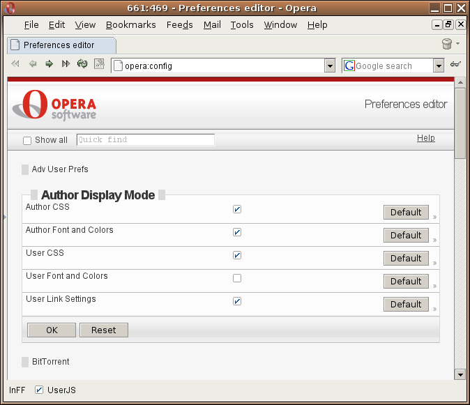470x405 pixels.
Task: Open the Google search dropdown
Action: pos(439,66)
